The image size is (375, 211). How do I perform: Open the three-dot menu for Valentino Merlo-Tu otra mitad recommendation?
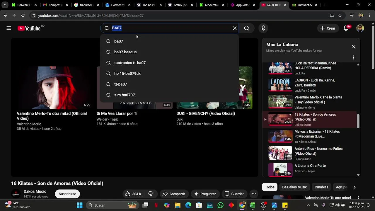pyautogui.click(x=358, y=198)
